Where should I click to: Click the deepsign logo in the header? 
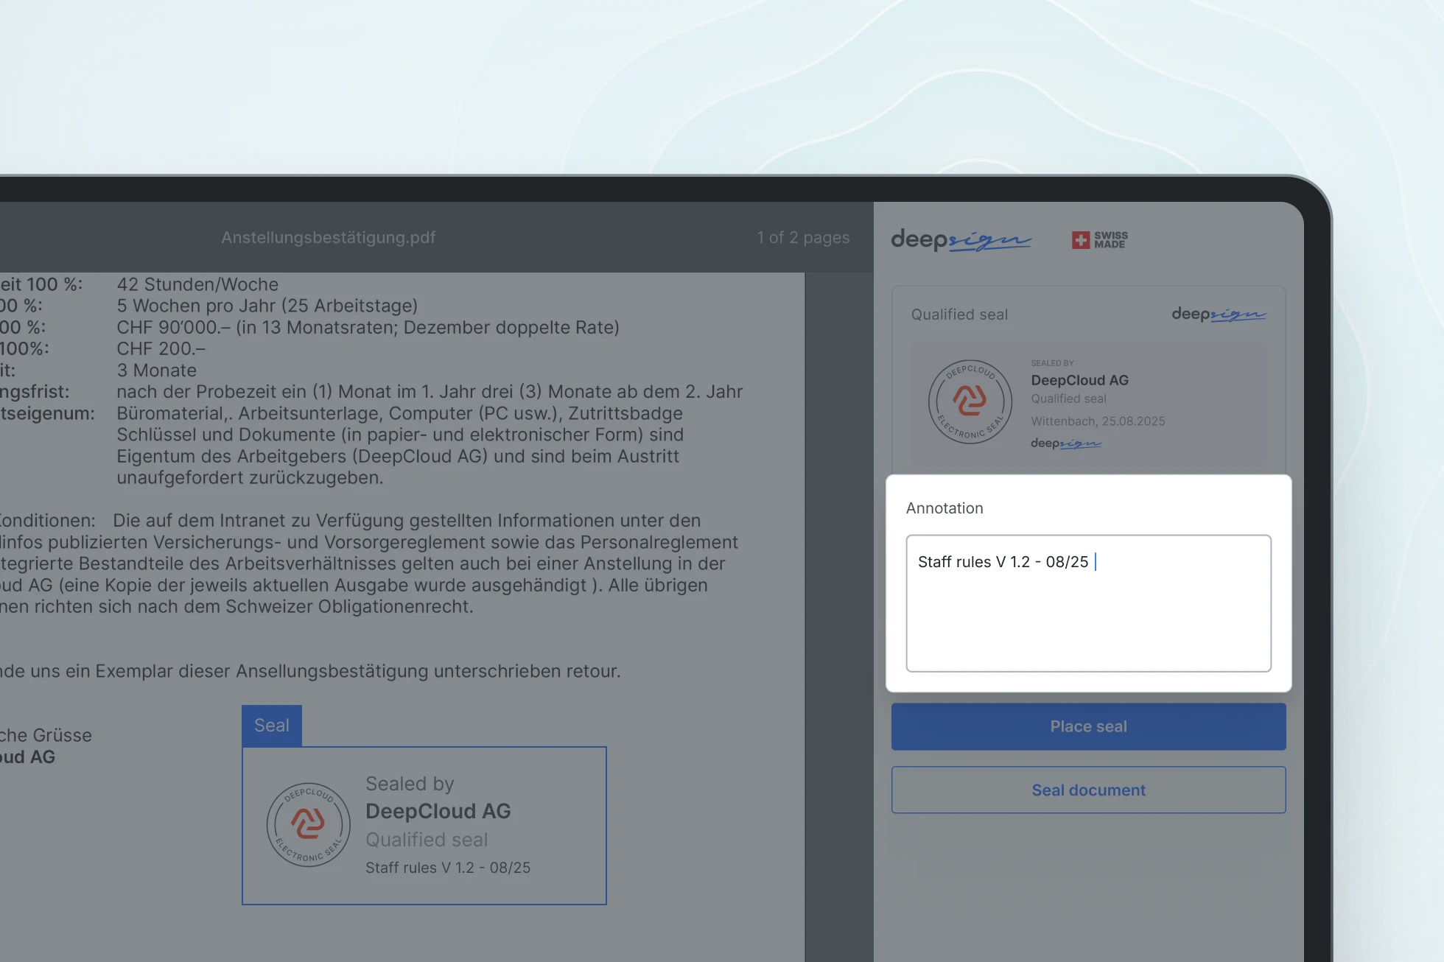pos(961,239)
